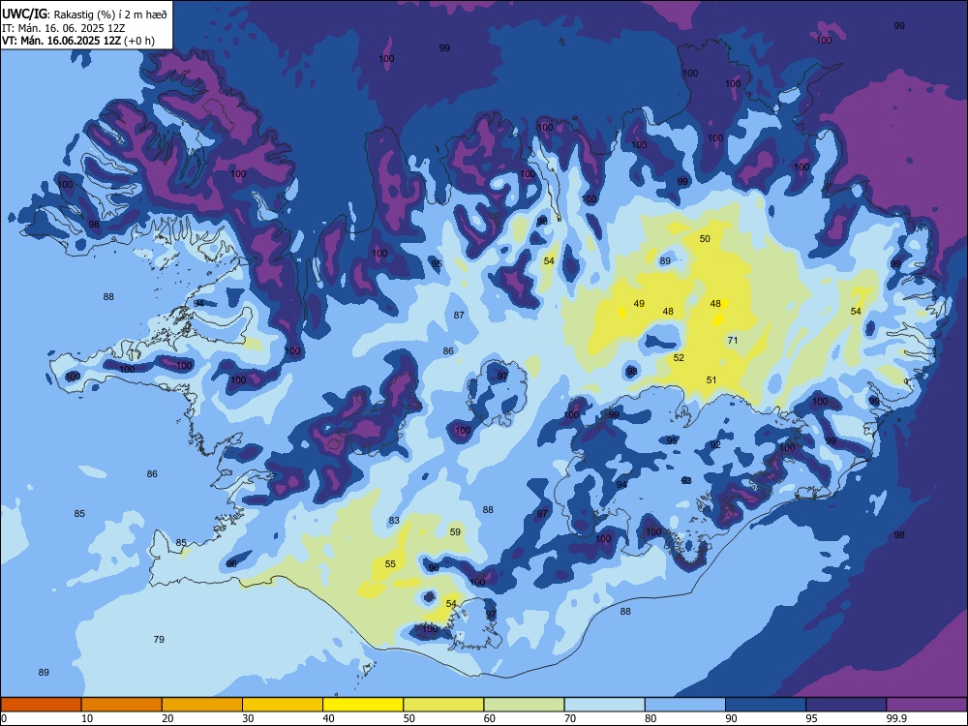Click the 'VT: Mán. 16.06.2025 12Z (+0 h)' line
The width and height of the screenshot is (968, 726).
point(78,41)
